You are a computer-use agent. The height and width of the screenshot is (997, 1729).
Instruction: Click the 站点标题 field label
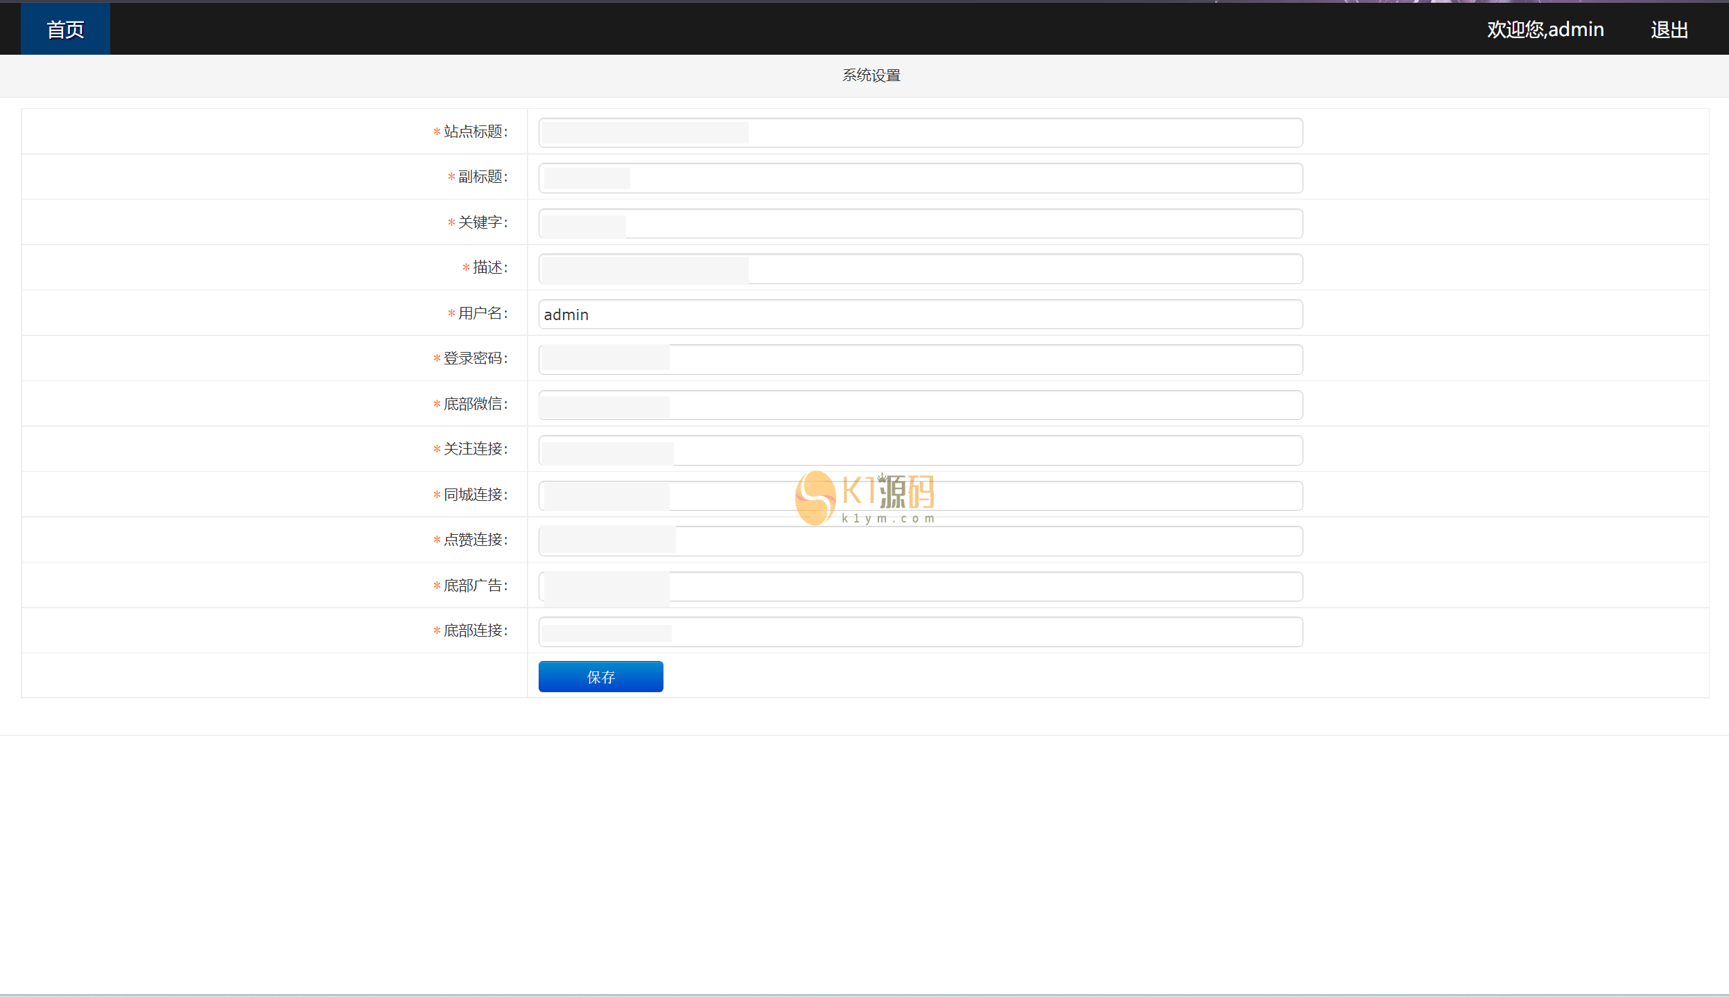click(x=475, y=132)
